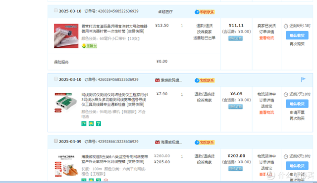
Task: Click clock icon beside 还剩8天13时
Action: point(286,26)
